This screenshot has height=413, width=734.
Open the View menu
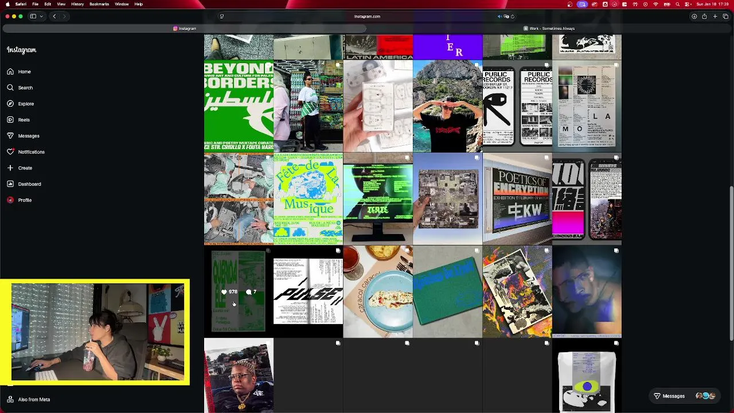[61, 4]
